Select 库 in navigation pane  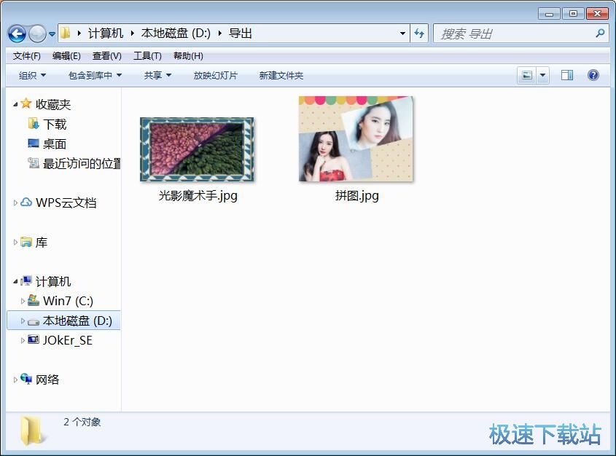tap(42, 242)
